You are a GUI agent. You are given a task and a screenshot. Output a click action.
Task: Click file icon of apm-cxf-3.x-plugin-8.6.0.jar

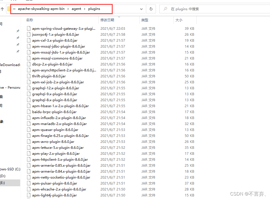click(29, 41)
